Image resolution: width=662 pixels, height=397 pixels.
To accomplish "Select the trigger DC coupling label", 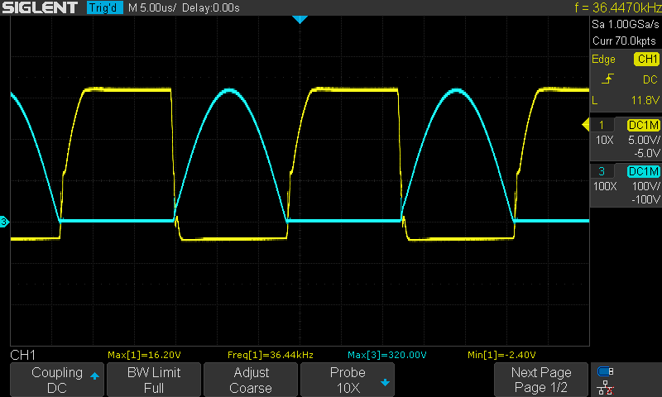I will (650, 79).
